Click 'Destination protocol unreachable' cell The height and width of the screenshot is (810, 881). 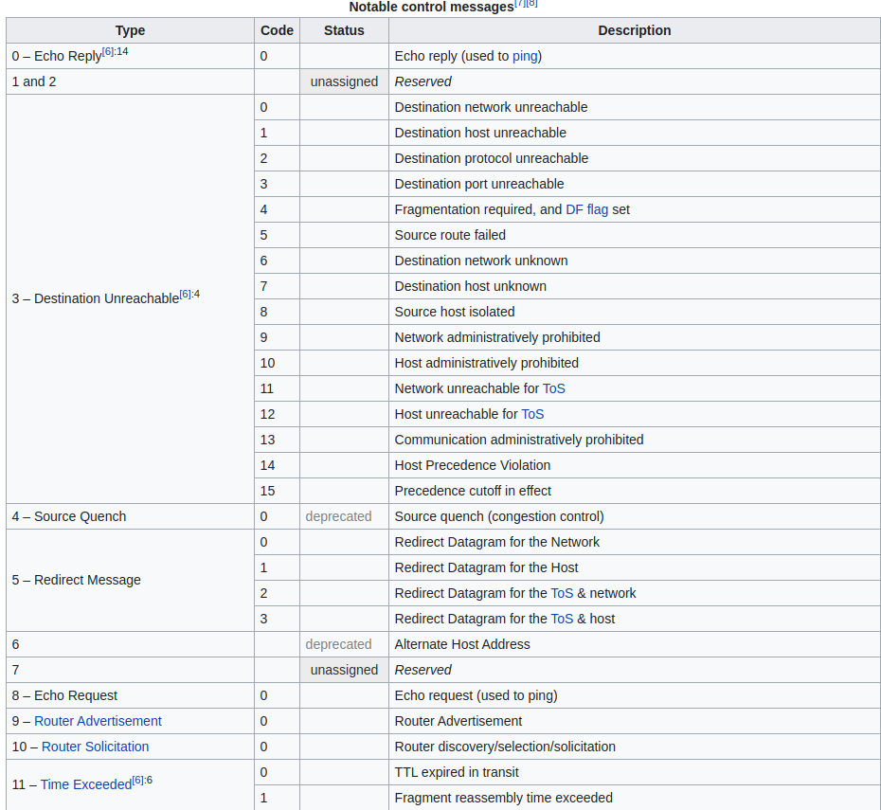pyautogui.click(x=635, y=158)
